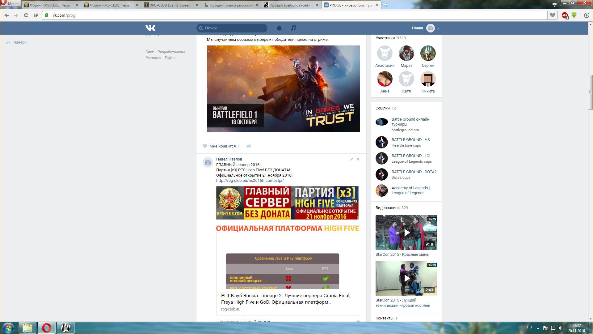593x334 pixels.
Task: Open BATTLE GROUND - HS link
Action: [x=410, y=140]
